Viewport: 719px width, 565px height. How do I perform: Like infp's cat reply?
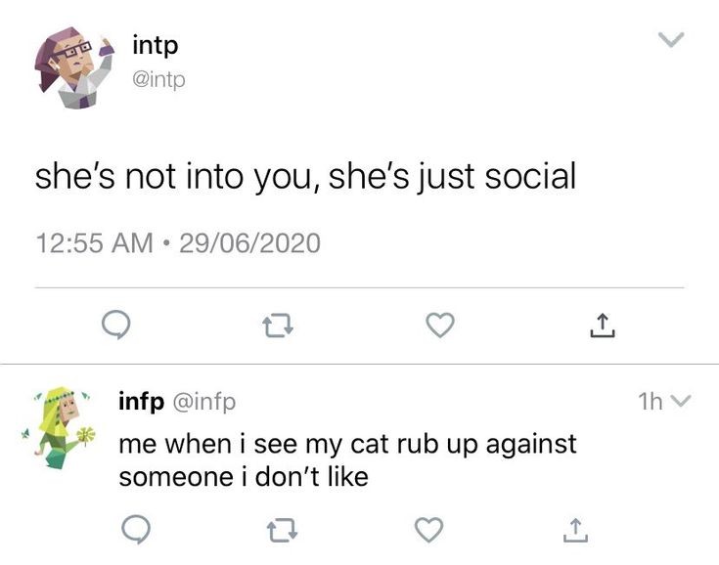[427, 530]
